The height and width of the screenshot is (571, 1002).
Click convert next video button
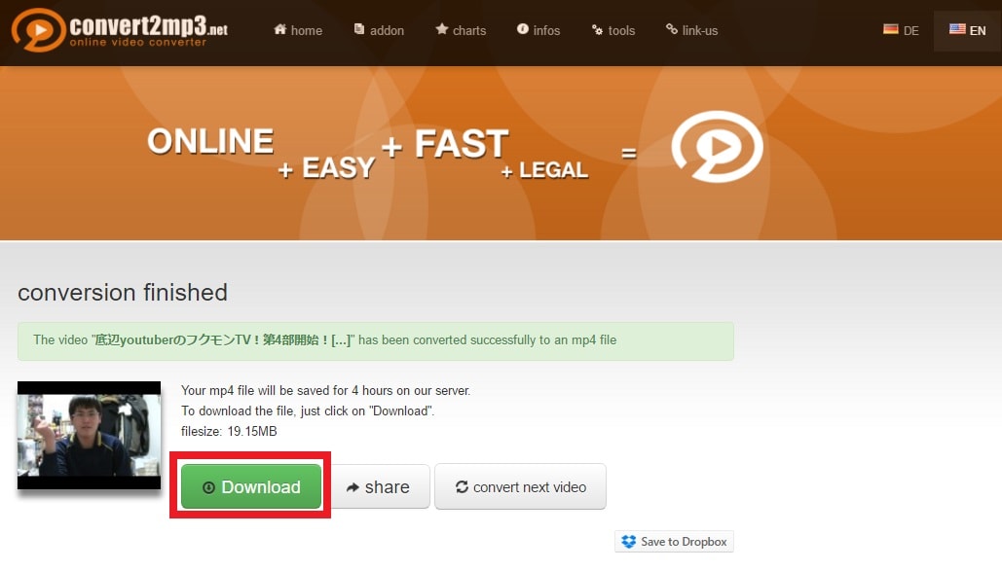click(520, 486)
